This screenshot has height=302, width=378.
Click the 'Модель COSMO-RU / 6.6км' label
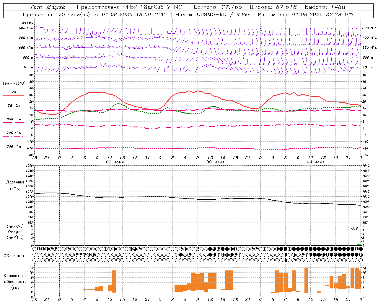tap(213, 14)
